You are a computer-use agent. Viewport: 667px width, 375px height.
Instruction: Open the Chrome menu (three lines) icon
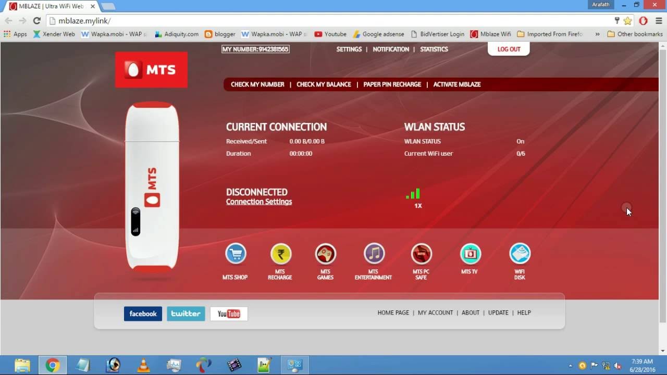(658, 21)
